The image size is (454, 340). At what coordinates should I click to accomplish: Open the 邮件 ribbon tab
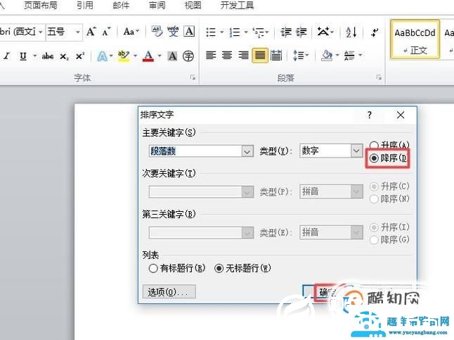[x=121, y=5]
